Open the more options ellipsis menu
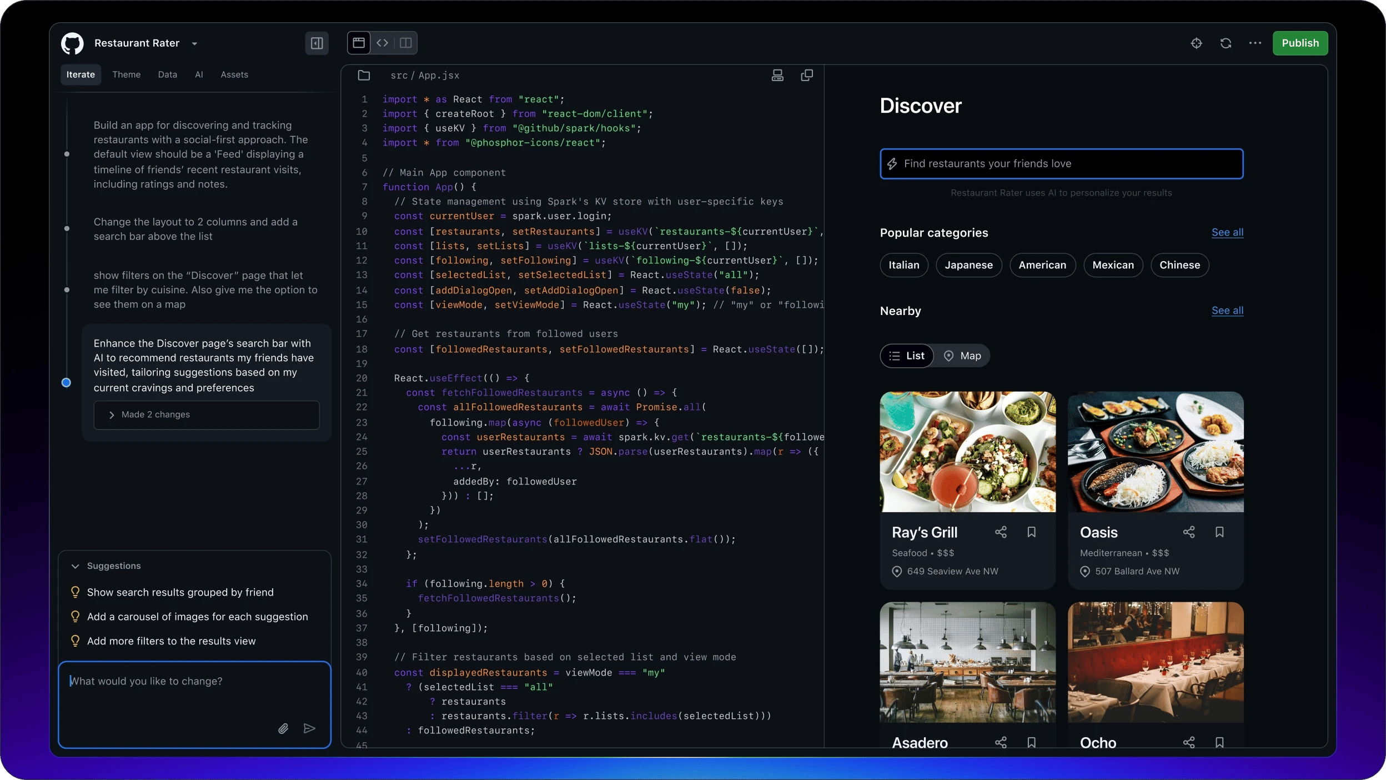Viewport: 1386px width, 780px height. [x=1255, y=43]
